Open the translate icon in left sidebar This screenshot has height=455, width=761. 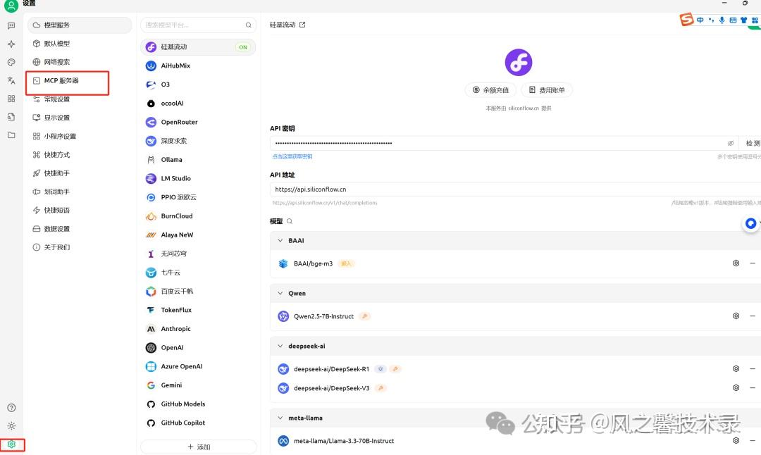[11, 80]
